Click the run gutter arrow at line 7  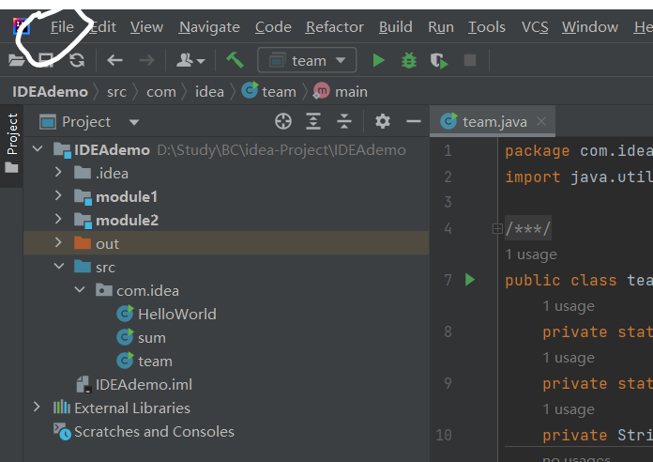pos(470,280)
